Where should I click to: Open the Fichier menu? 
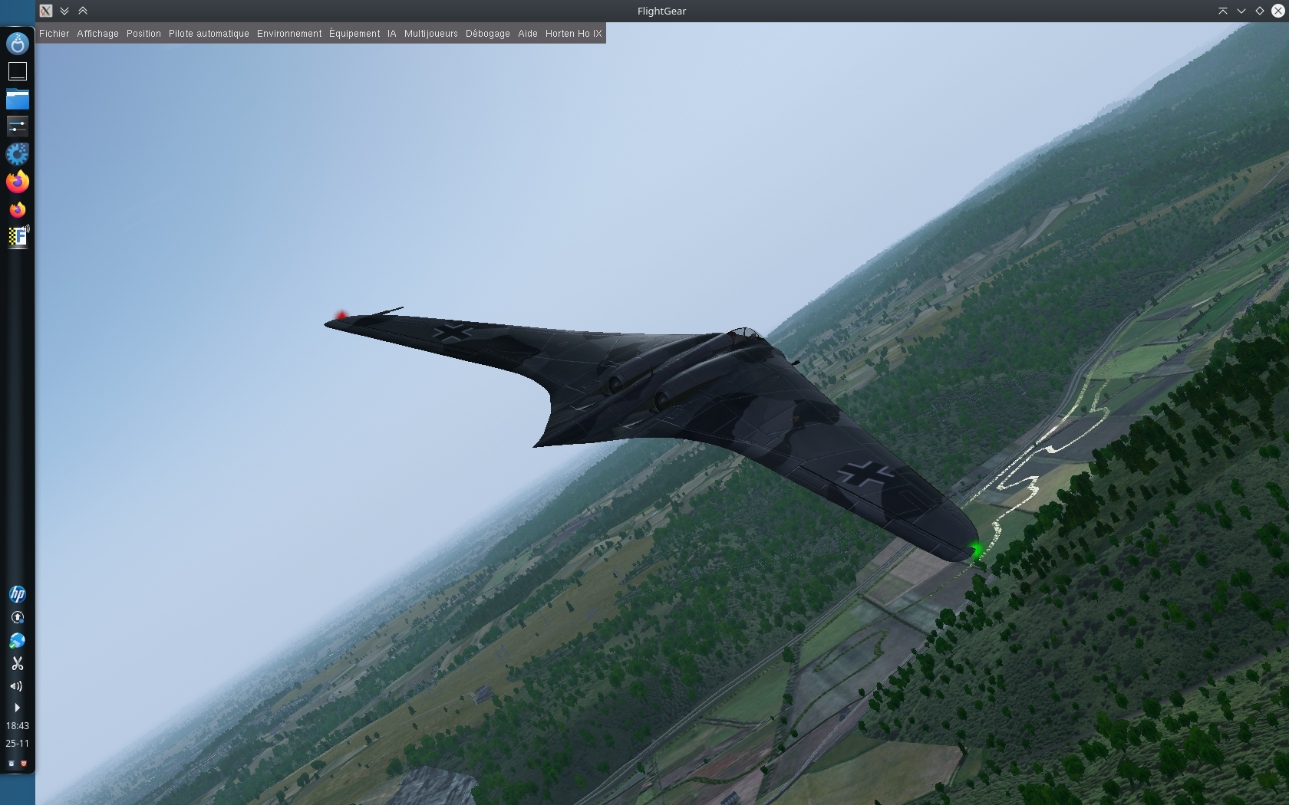click(x=54, y=34)
